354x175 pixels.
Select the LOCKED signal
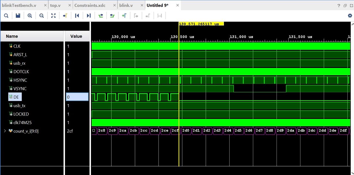pos(21,114)
